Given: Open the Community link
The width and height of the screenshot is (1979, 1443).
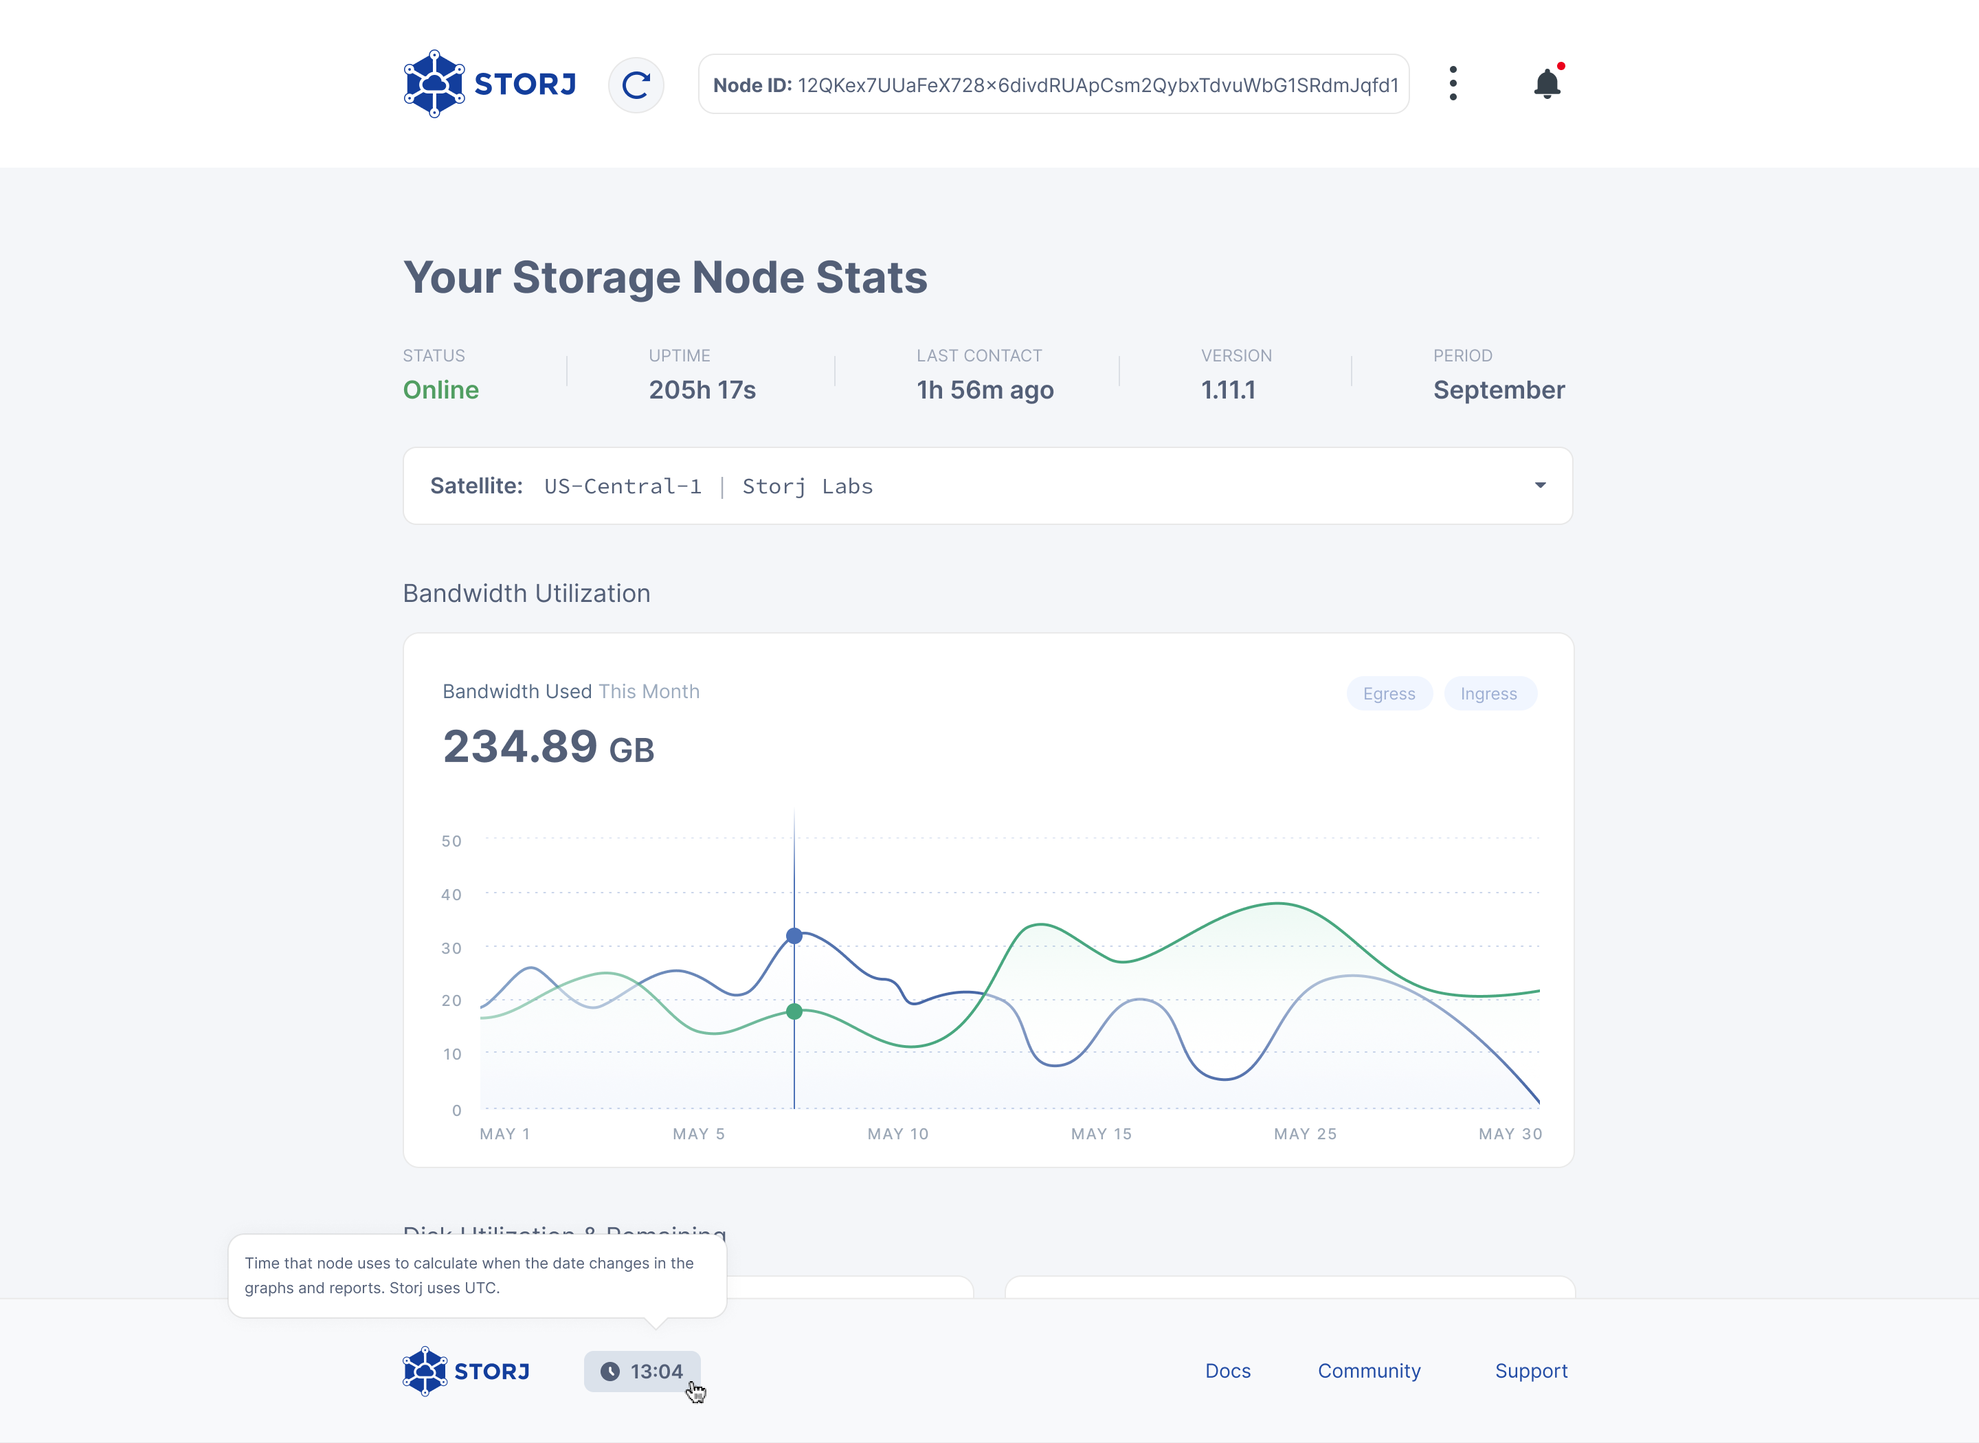Looking at the screenshot, I should pos(1369,1372).
